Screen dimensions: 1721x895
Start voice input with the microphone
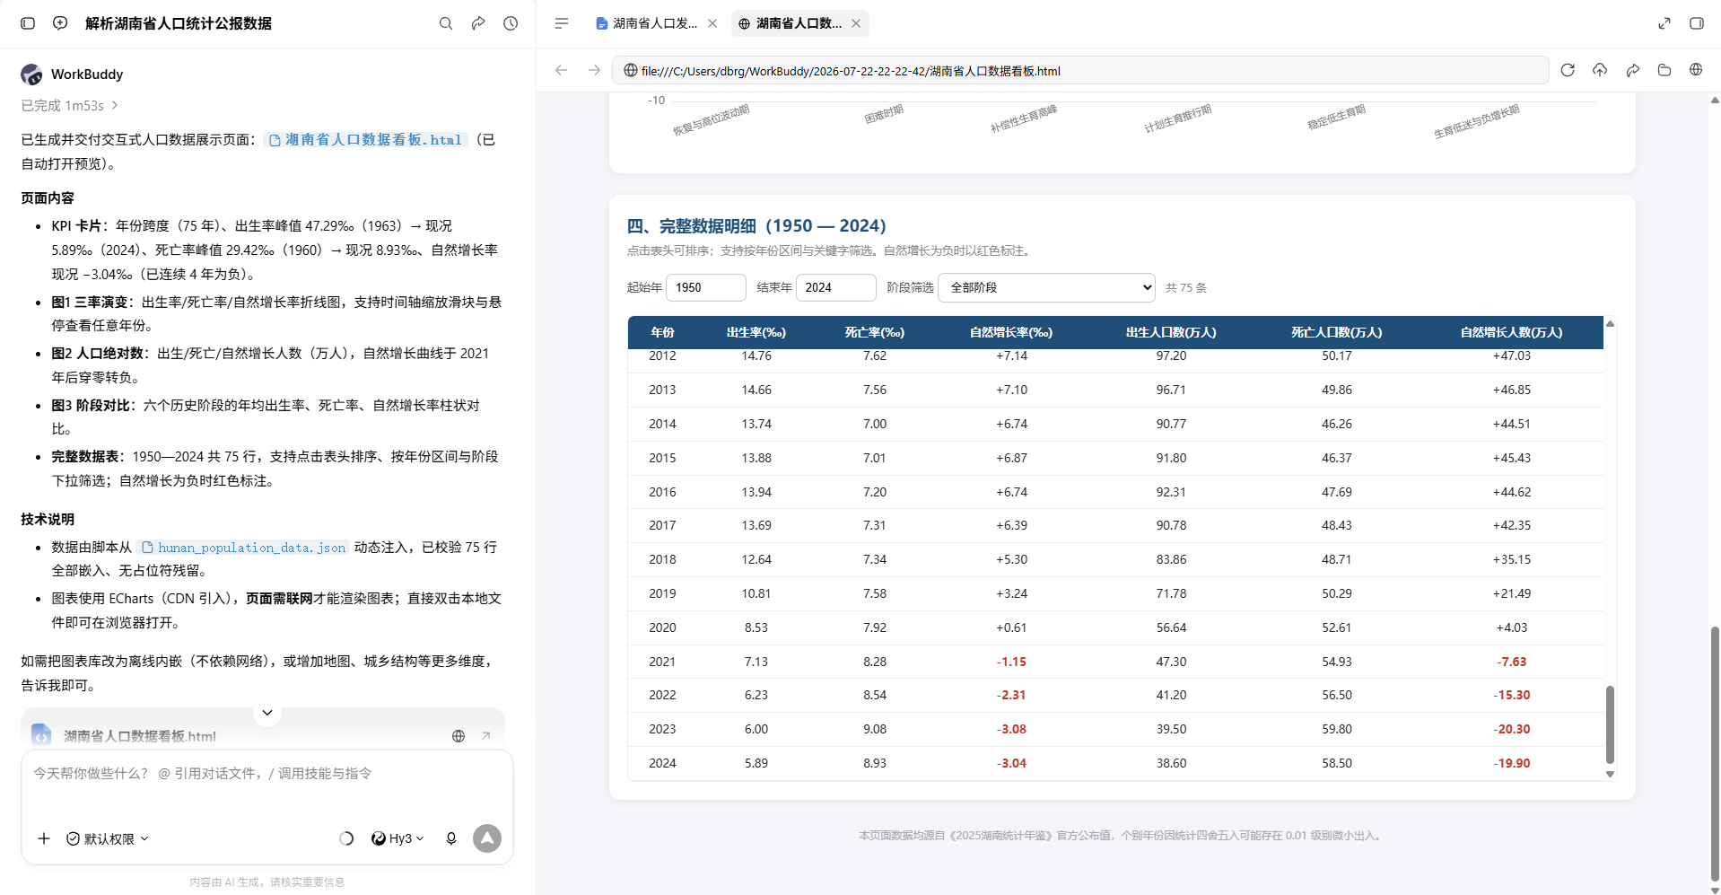tap(451, 838)
